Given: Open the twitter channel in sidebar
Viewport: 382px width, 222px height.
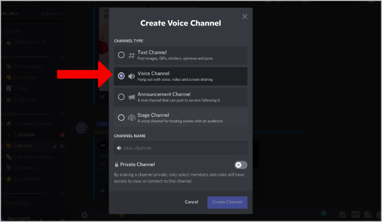Looking at the screenshot, I should (24, 146).
